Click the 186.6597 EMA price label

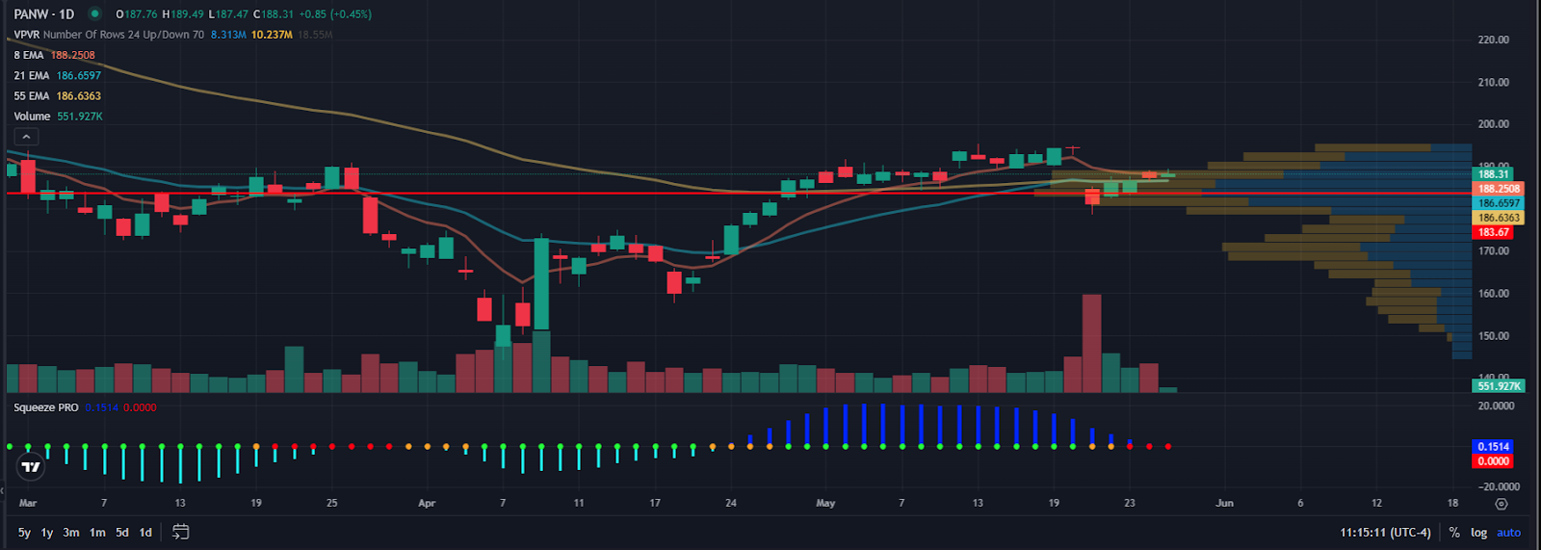[x=1499, y=203]
